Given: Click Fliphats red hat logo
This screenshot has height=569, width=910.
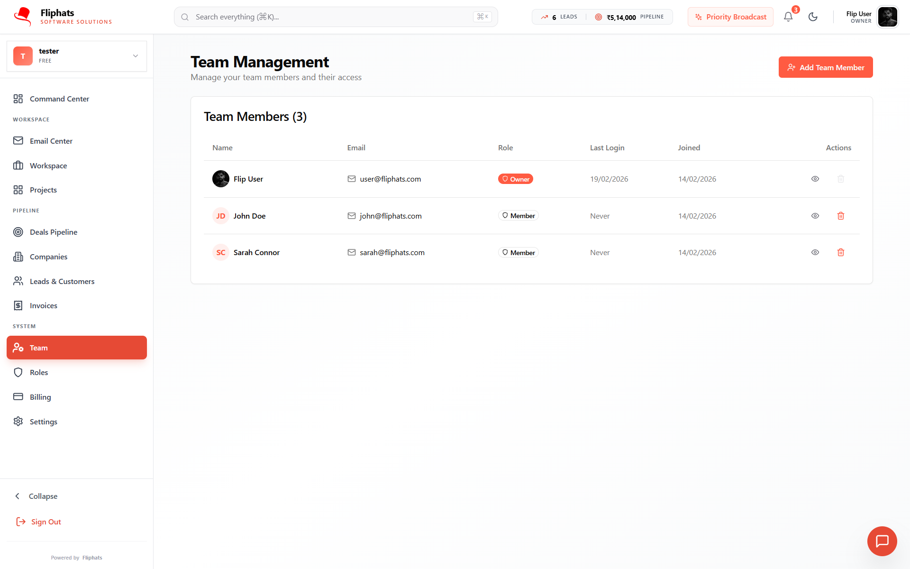Looking at the screenshot, I should click(x=22, y=17).
